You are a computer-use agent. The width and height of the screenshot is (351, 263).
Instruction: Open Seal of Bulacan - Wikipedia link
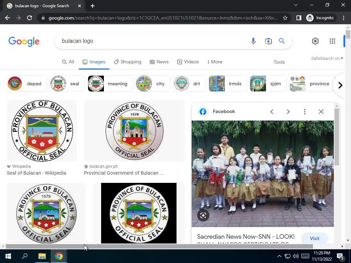(x=36, y=173)
